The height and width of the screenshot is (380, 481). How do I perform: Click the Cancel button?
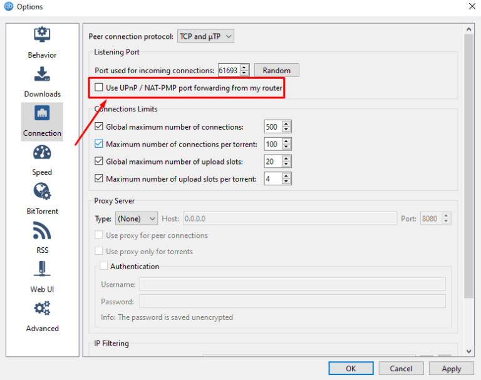pyautogui.click(x=401, y=368)
